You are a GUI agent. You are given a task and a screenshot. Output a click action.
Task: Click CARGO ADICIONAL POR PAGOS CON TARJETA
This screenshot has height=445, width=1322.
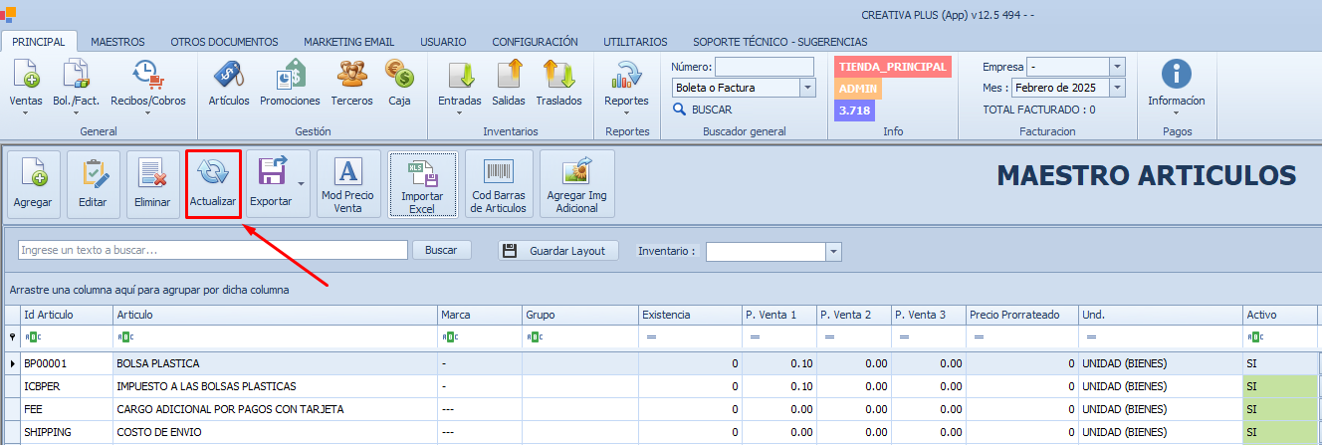coord(275,409)
